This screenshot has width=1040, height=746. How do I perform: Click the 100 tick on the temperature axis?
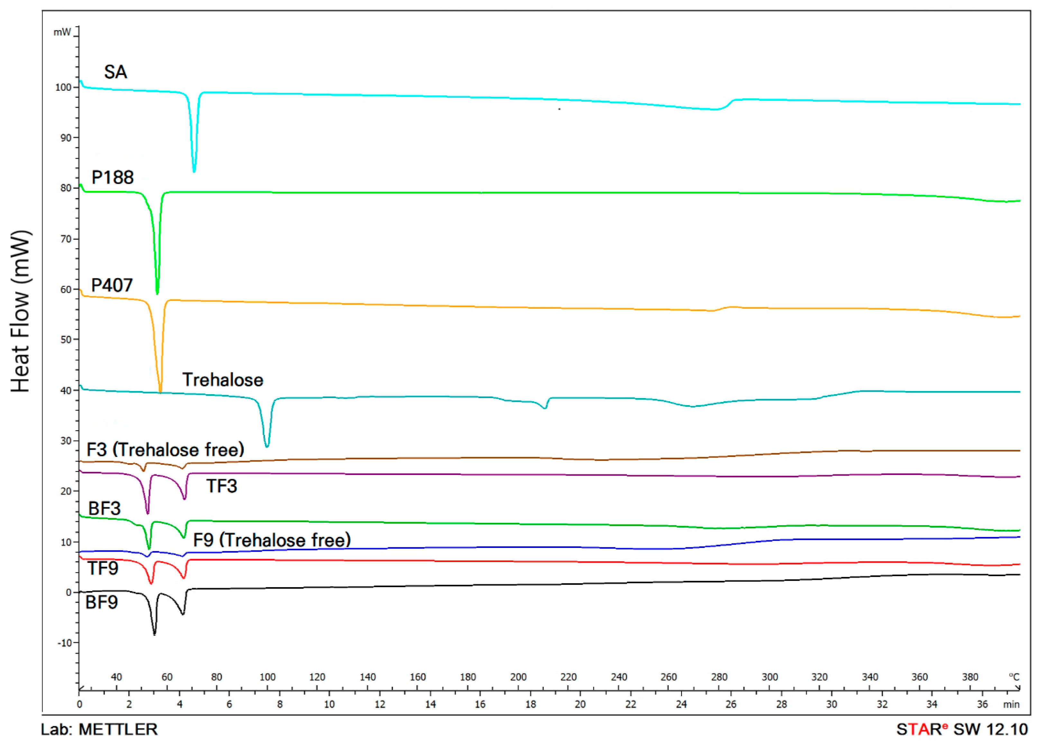267,677
